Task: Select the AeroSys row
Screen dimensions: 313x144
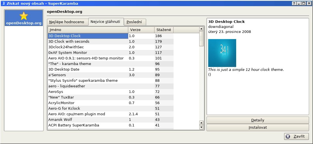Action: click(x=111, y=92)
